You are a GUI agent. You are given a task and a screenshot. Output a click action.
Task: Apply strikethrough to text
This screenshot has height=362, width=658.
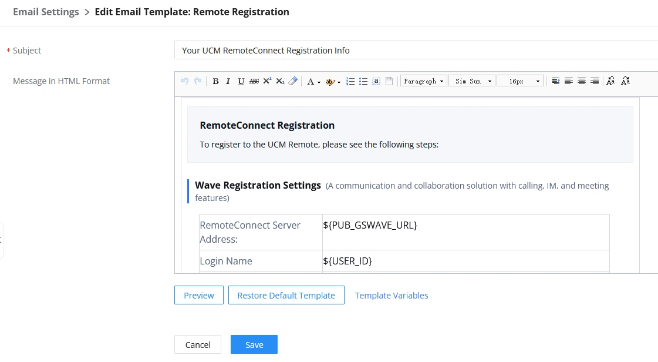click(x=254, y=81)
